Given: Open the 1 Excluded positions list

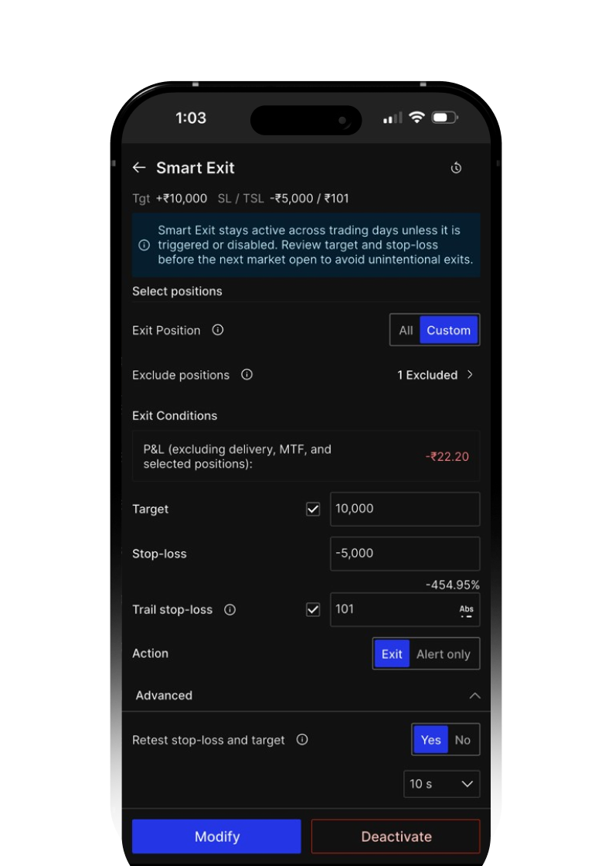Looking at the screenshot, I should pos(435,375).
